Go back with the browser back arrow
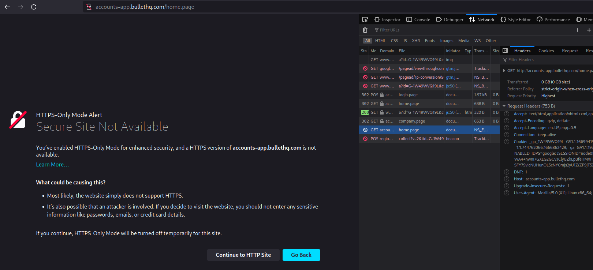 [7, 7]
